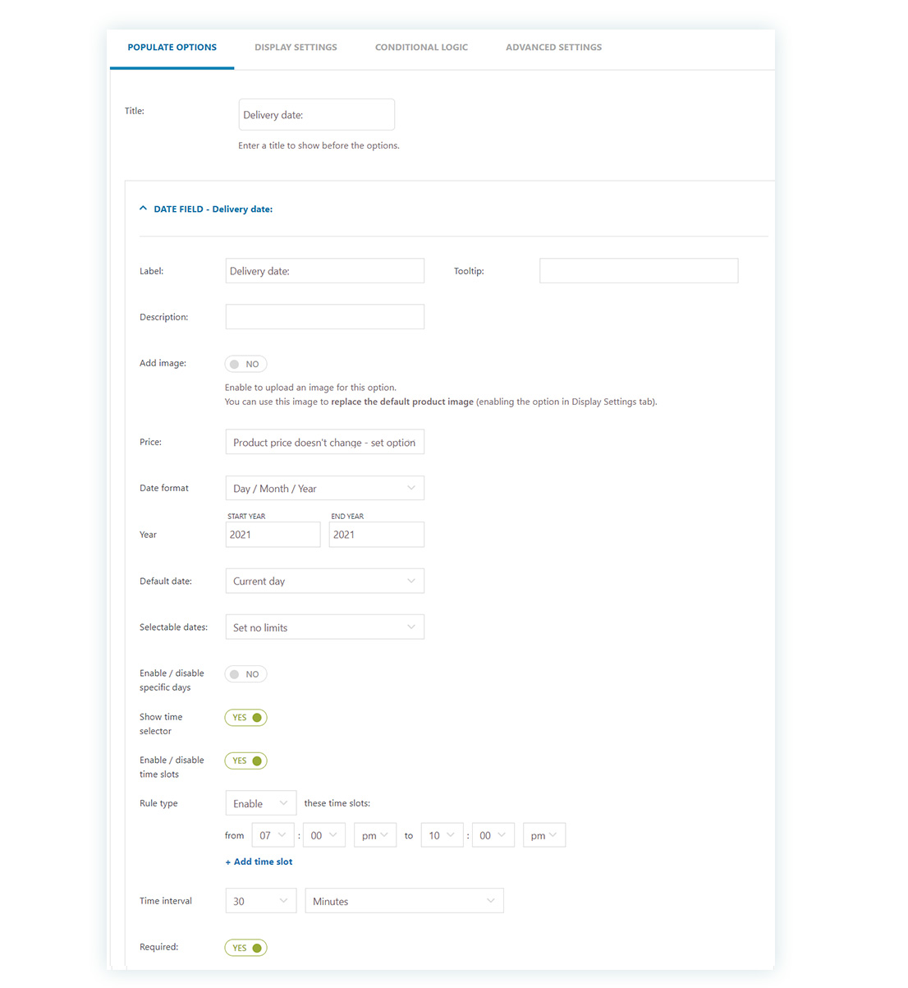The height and width of the screenshot is (988, 908).
Task: Select the Minutes interval unit dropdown
Action: click(x=404, y=902)
